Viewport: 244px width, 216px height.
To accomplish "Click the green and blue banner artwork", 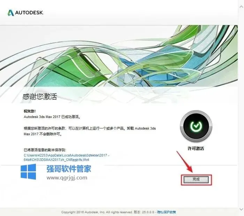I will (119, 56).
